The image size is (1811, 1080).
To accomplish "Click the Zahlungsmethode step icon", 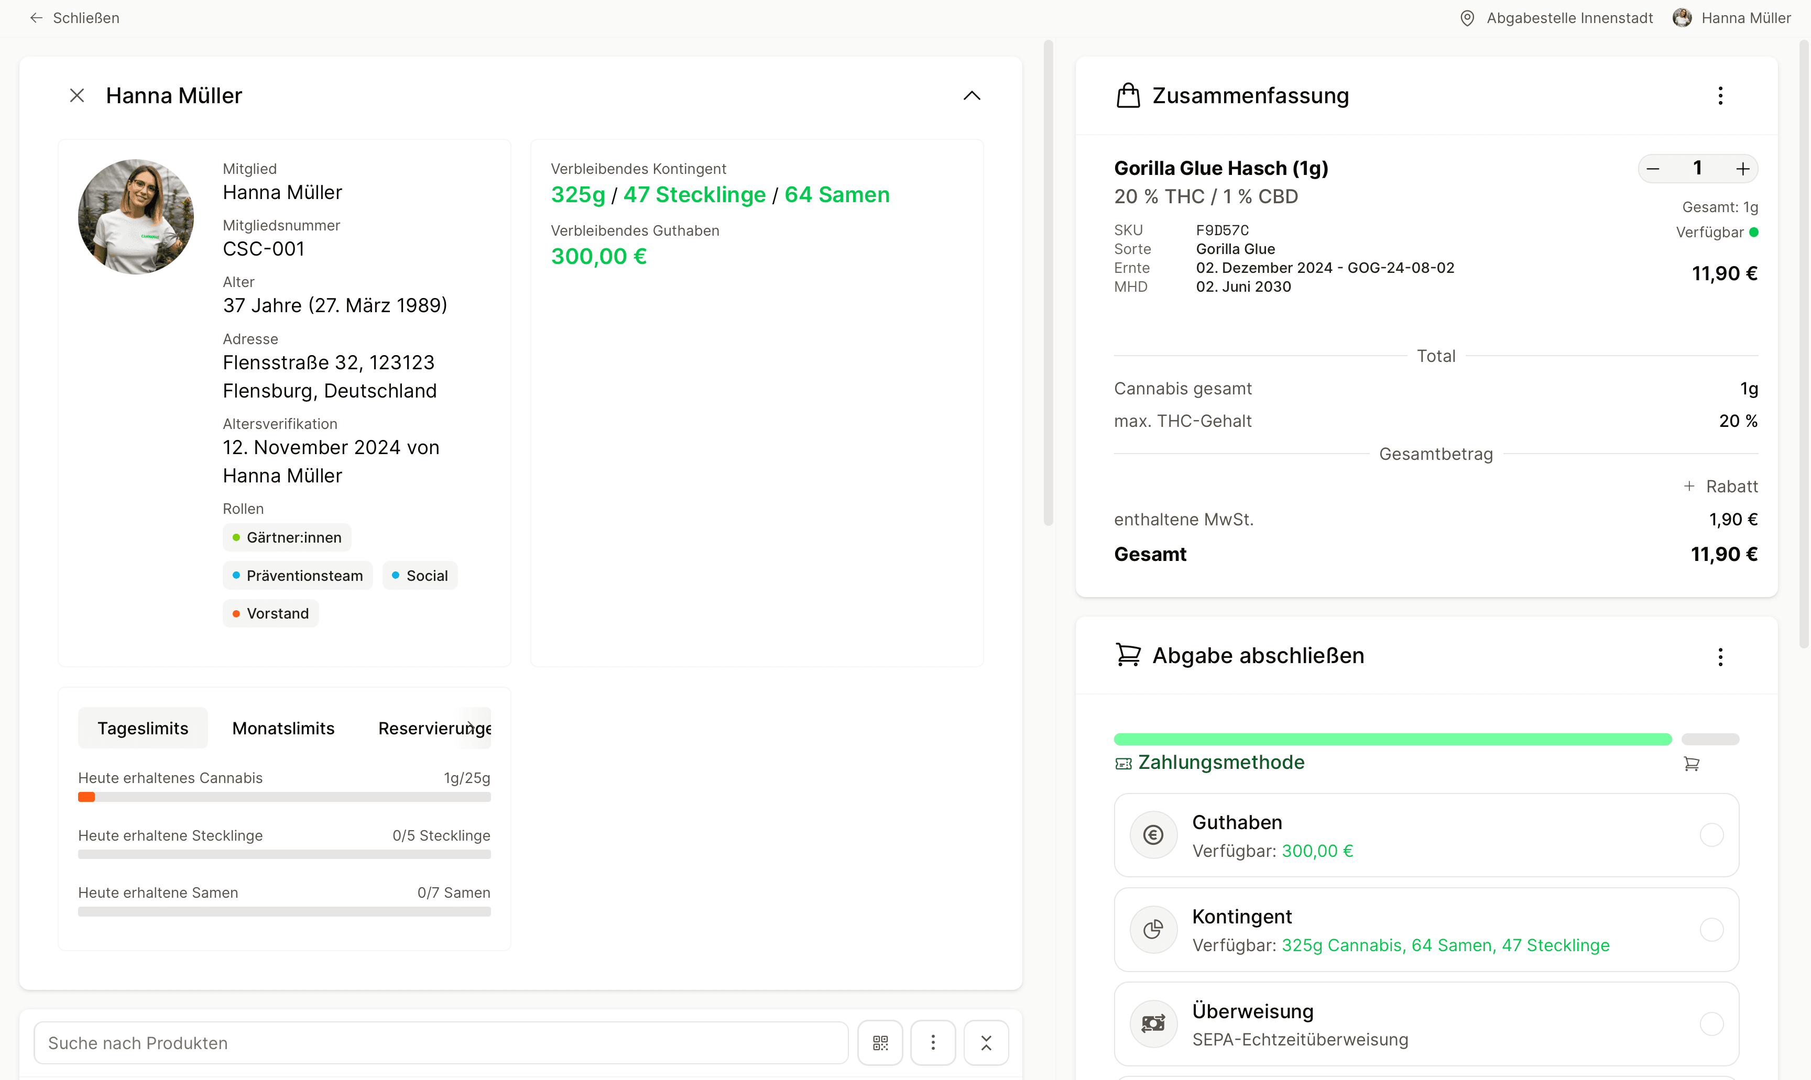I will pyautogui.click(x=1123, y=764).
